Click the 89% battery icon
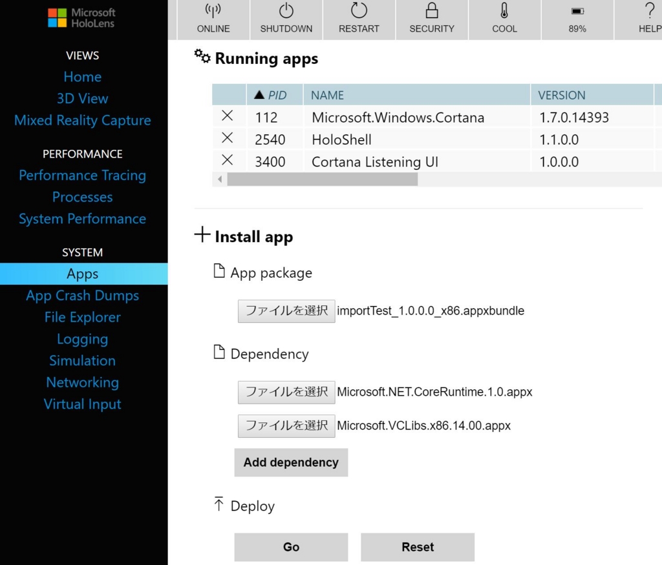Screen dimensions: 662x565 coord(577,12)
